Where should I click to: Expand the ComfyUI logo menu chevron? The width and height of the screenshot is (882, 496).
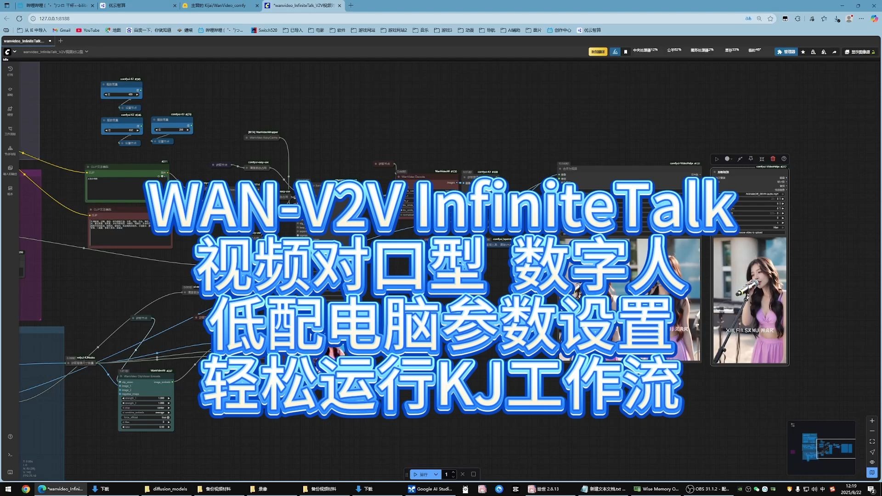(15, 52)
